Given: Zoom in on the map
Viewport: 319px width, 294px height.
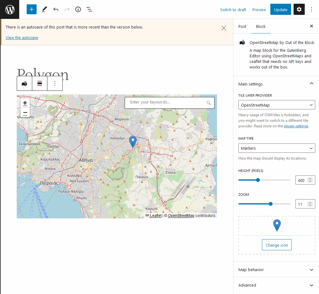Looking at the screenshot, I should (x=25, y=103).
